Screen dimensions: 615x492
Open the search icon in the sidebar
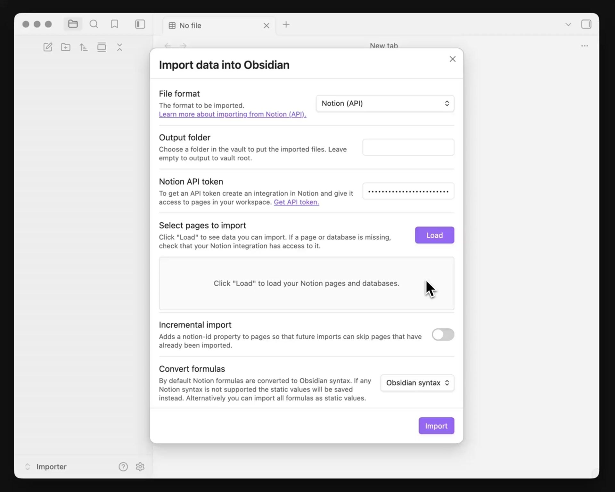pyautogui.click(x=94, y=24)
